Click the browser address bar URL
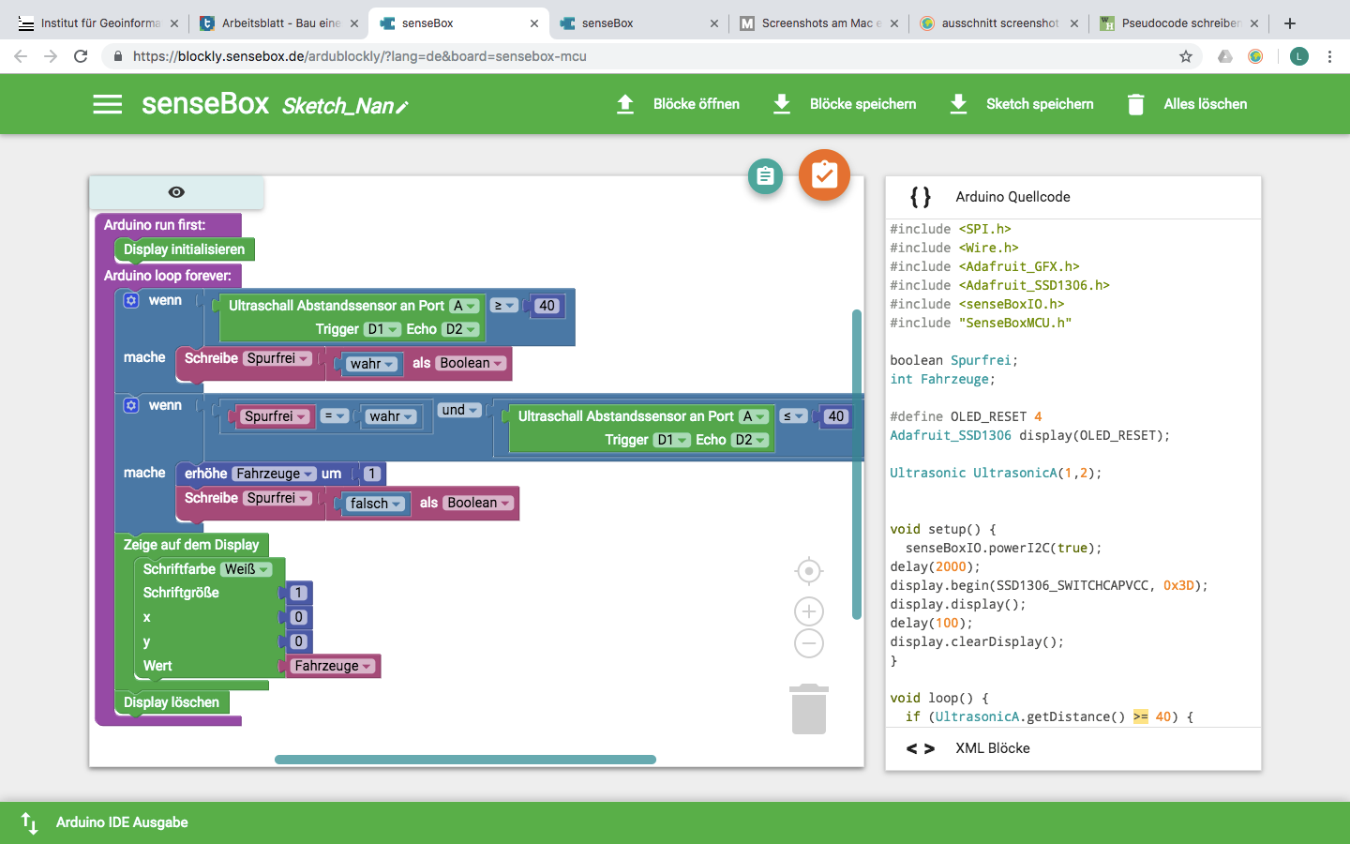The height and width of the screenshot is (844, 1350). pos(360,56)
